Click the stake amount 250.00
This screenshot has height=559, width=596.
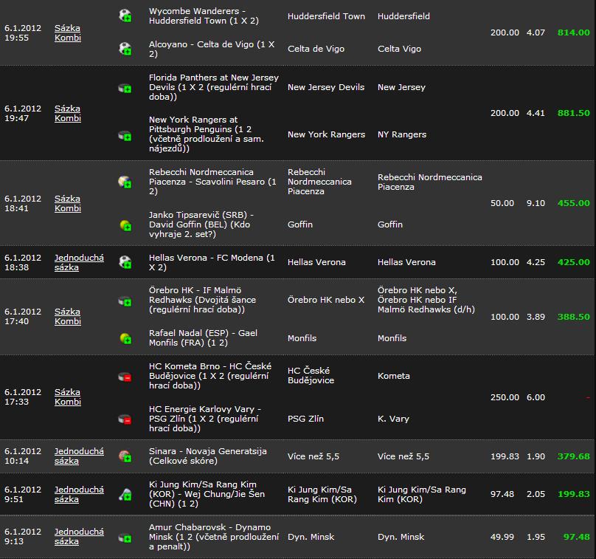(x=505, y=397)
